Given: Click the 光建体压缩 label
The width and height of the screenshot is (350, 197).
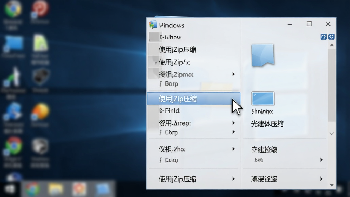Looking at the screenshot, I should click(x=267, y=124).
